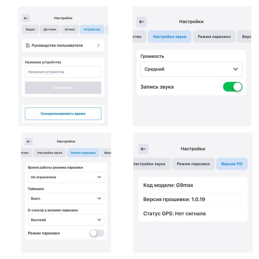Click the greyed Сохранить button
This screenshot has height=259, width=259.
pyautogui.click(x=63, y=88)
